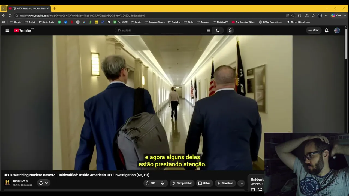Open the Assistir bookmarks folder
Screen dimensions: 349x196
[30, 22]
